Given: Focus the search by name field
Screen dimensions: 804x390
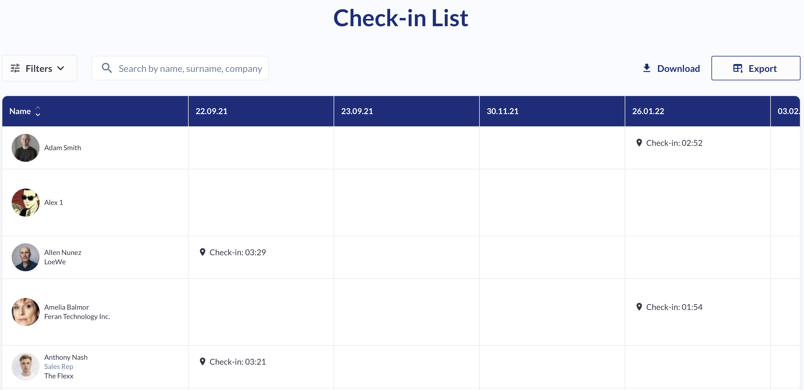Looking at the screenshot, I should [x=190, y=69].
